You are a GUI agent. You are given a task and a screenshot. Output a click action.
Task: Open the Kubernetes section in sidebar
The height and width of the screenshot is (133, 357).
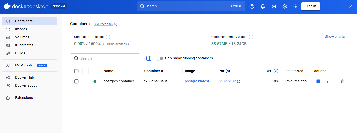pyautogui.click(x=30, y=45)
